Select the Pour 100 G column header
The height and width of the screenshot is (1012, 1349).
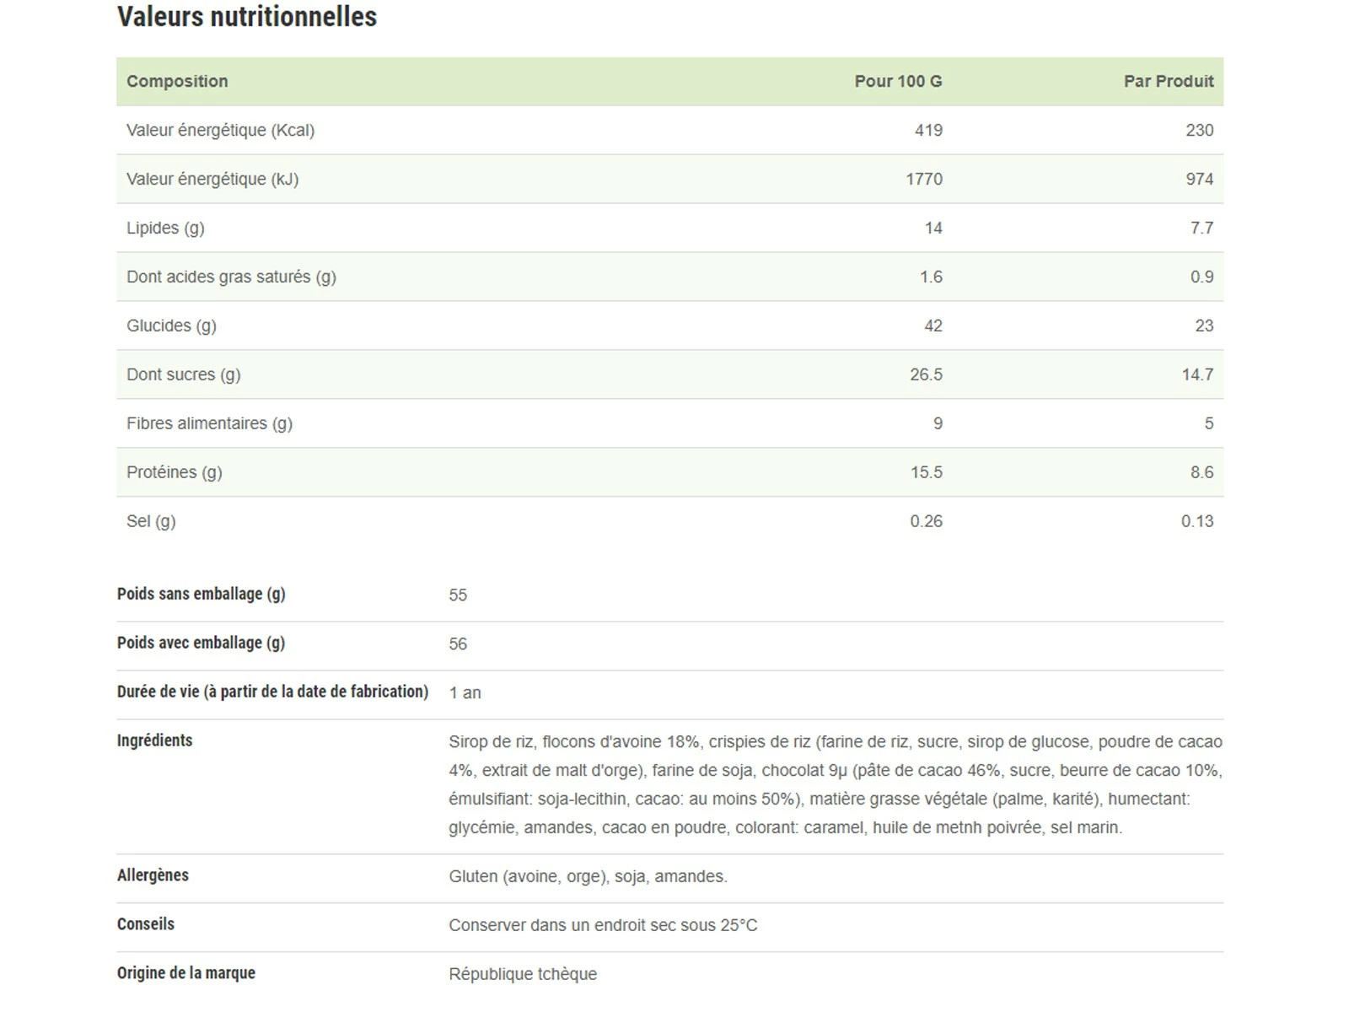pos(898,81)
